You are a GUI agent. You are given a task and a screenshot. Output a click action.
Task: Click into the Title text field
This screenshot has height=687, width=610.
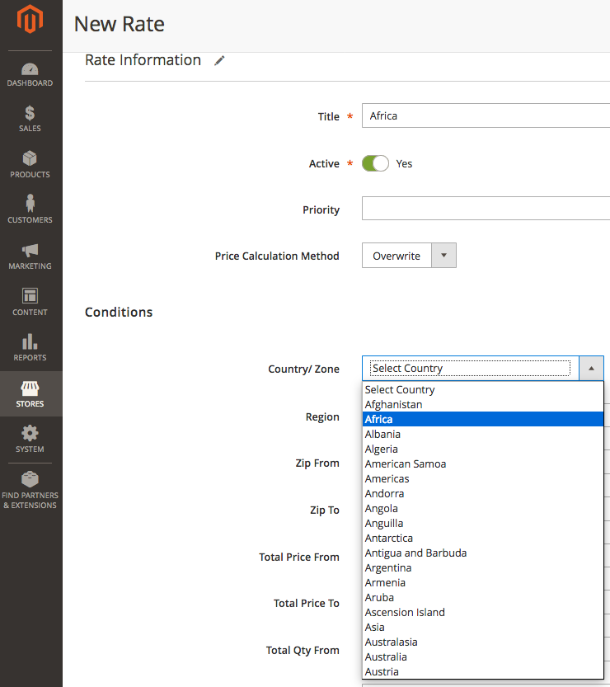[x=486, y=116]
